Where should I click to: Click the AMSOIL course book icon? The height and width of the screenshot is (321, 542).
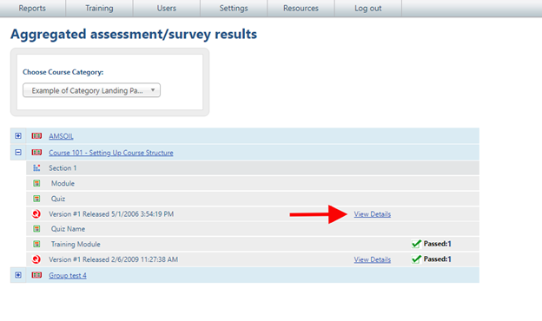(36, 136)
